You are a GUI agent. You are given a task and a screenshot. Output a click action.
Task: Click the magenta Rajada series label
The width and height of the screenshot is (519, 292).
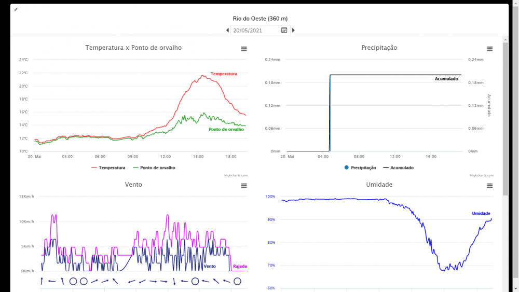tap(240, 267)
